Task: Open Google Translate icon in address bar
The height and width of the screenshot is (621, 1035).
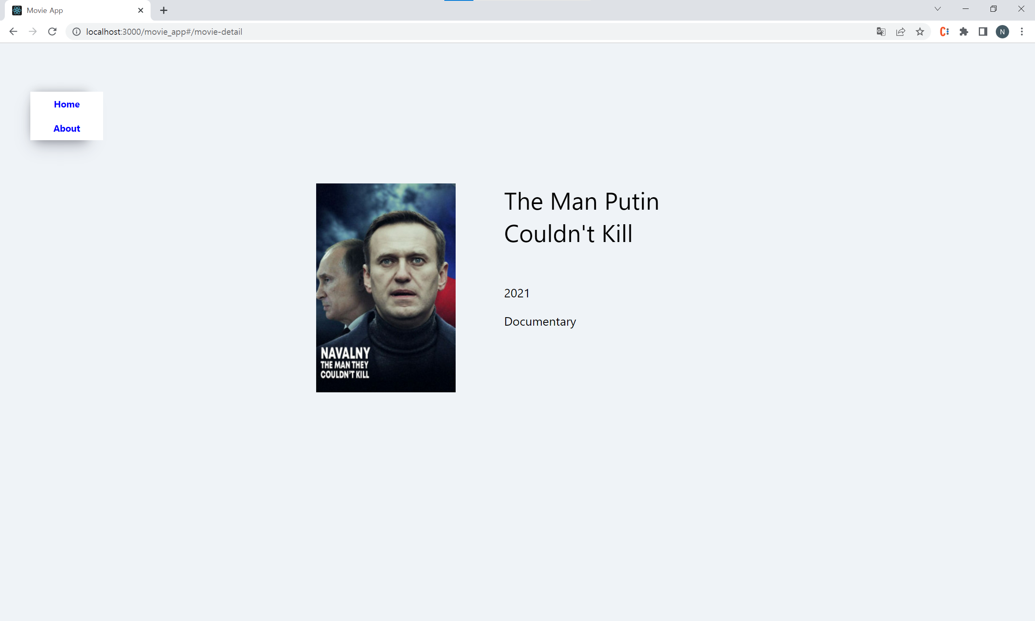Action: click(x=881, y=32)
